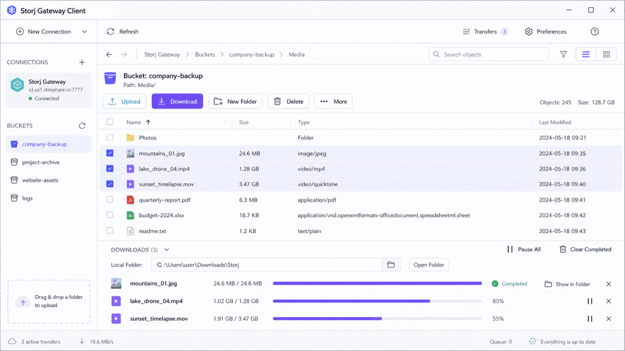Click the budget-2024.xlsx spreadsheet icon

tap(130, 215)
